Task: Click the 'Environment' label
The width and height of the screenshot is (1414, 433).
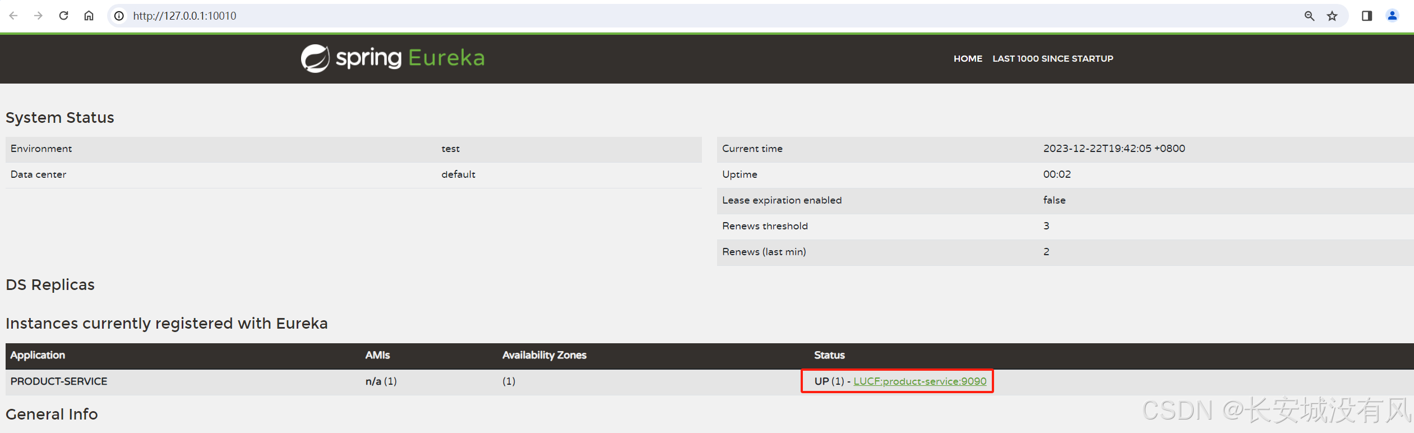Action: tap(41, 149)
